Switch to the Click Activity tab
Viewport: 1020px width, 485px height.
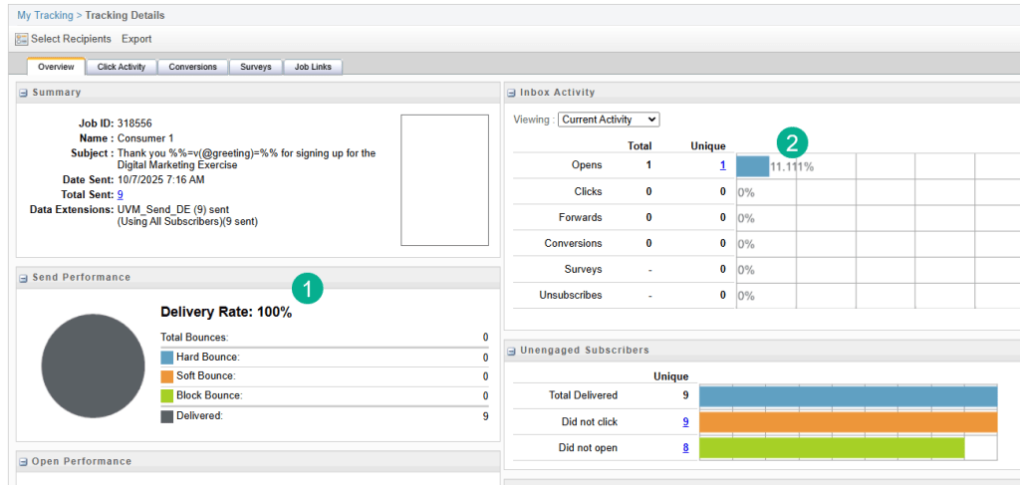pos(122,67)
